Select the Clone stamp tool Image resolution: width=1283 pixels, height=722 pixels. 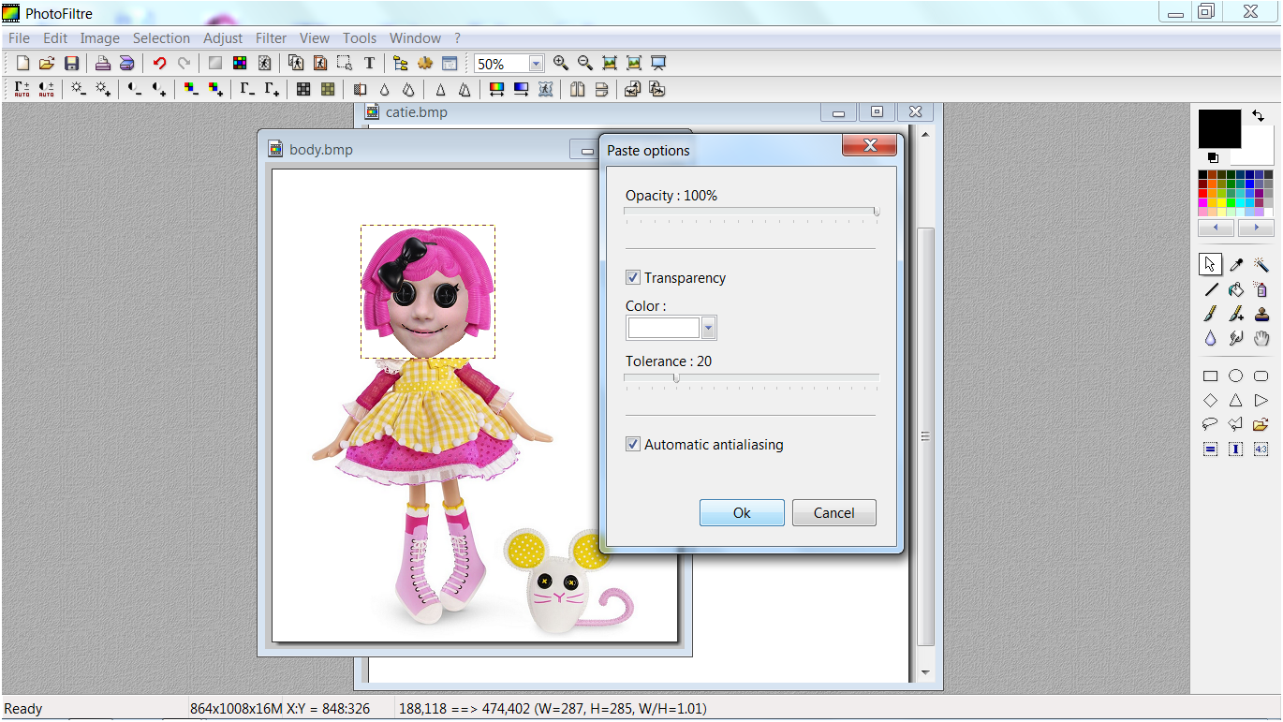(x=1261, y=314)
